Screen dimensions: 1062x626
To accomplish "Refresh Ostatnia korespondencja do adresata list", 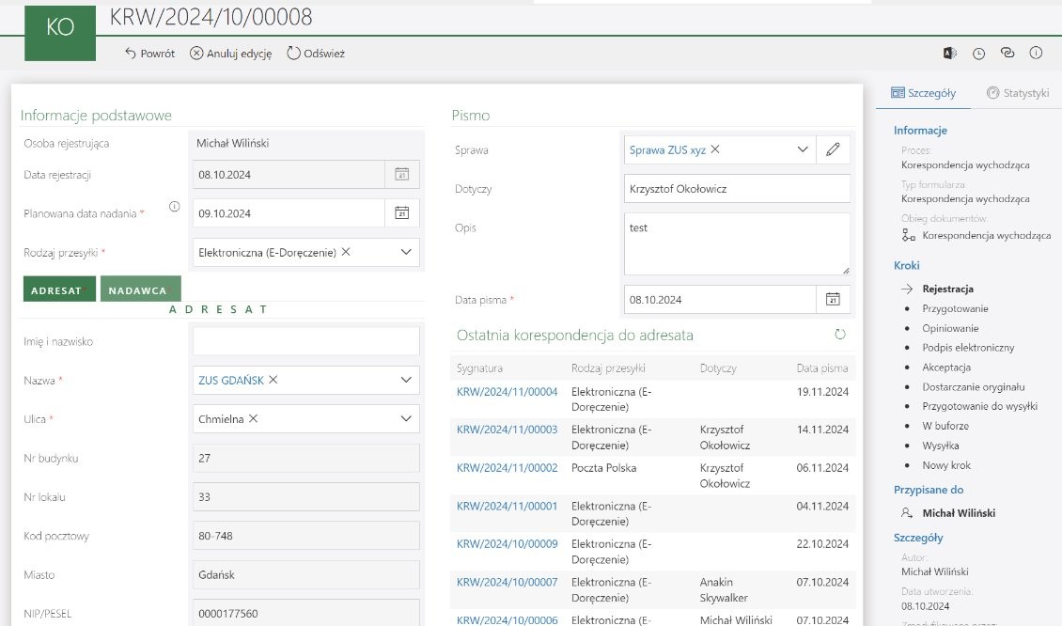I will (x=840, y=335).
